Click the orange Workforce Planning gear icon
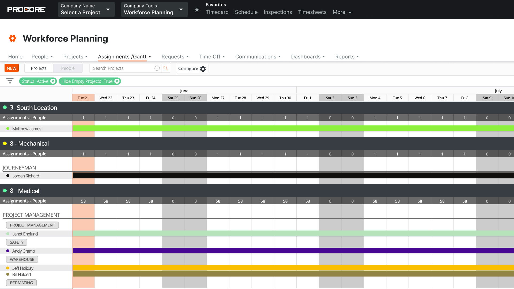Image resolution: width=514 pixels, height=289 pixels. [13, 39]
